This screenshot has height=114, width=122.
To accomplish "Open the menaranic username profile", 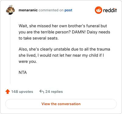I will 28,10.
